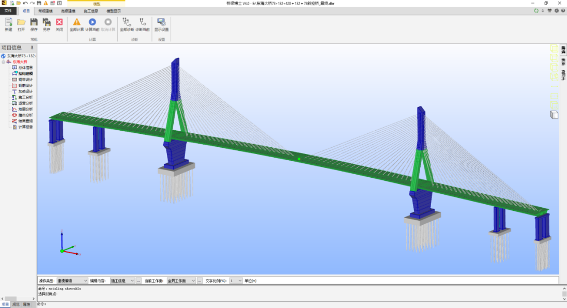Open the 操作类型 dropdown

tap(72, 281)
